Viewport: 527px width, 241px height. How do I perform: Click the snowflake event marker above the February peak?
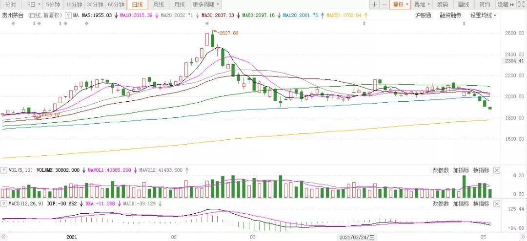(207, 23)
